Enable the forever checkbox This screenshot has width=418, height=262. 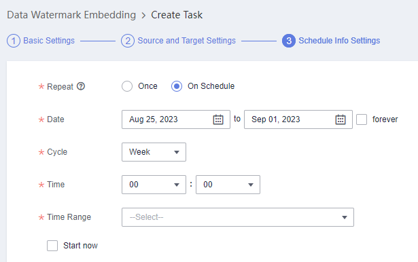362,119
